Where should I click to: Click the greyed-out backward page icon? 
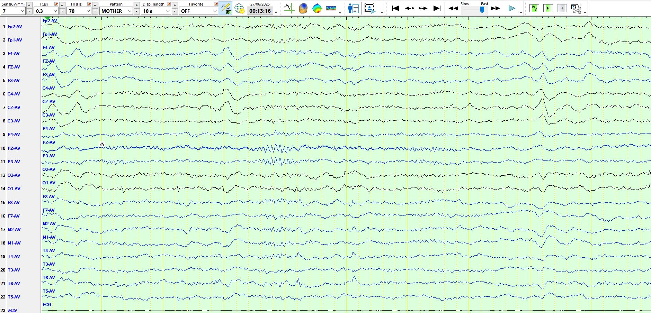(x=562, y=8)
